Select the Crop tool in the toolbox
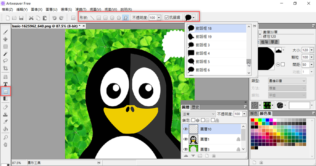Screen dimensions: 316x166 [6, 69]
